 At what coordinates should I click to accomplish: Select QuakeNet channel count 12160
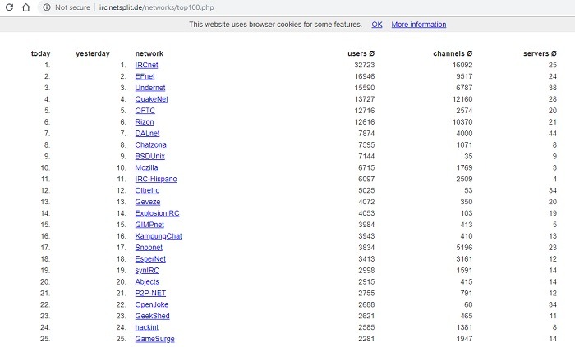pos(462,99)
